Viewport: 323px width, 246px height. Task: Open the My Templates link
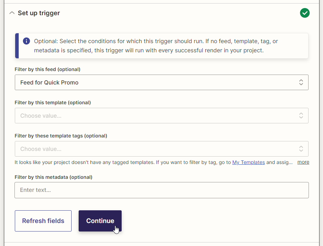(249, 162)
